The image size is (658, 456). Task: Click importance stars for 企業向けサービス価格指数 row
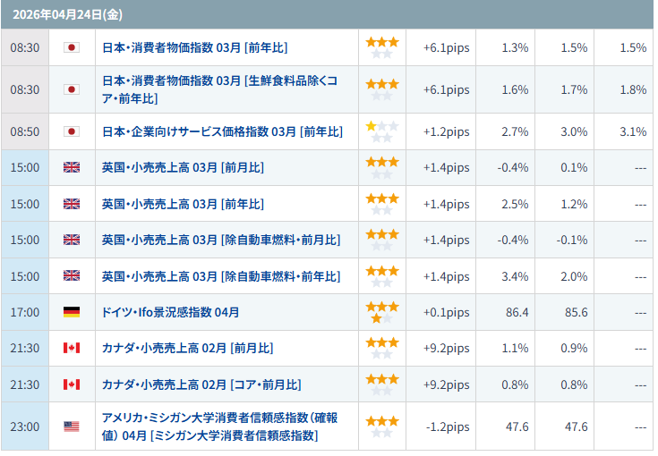click(x=382, y=131)
